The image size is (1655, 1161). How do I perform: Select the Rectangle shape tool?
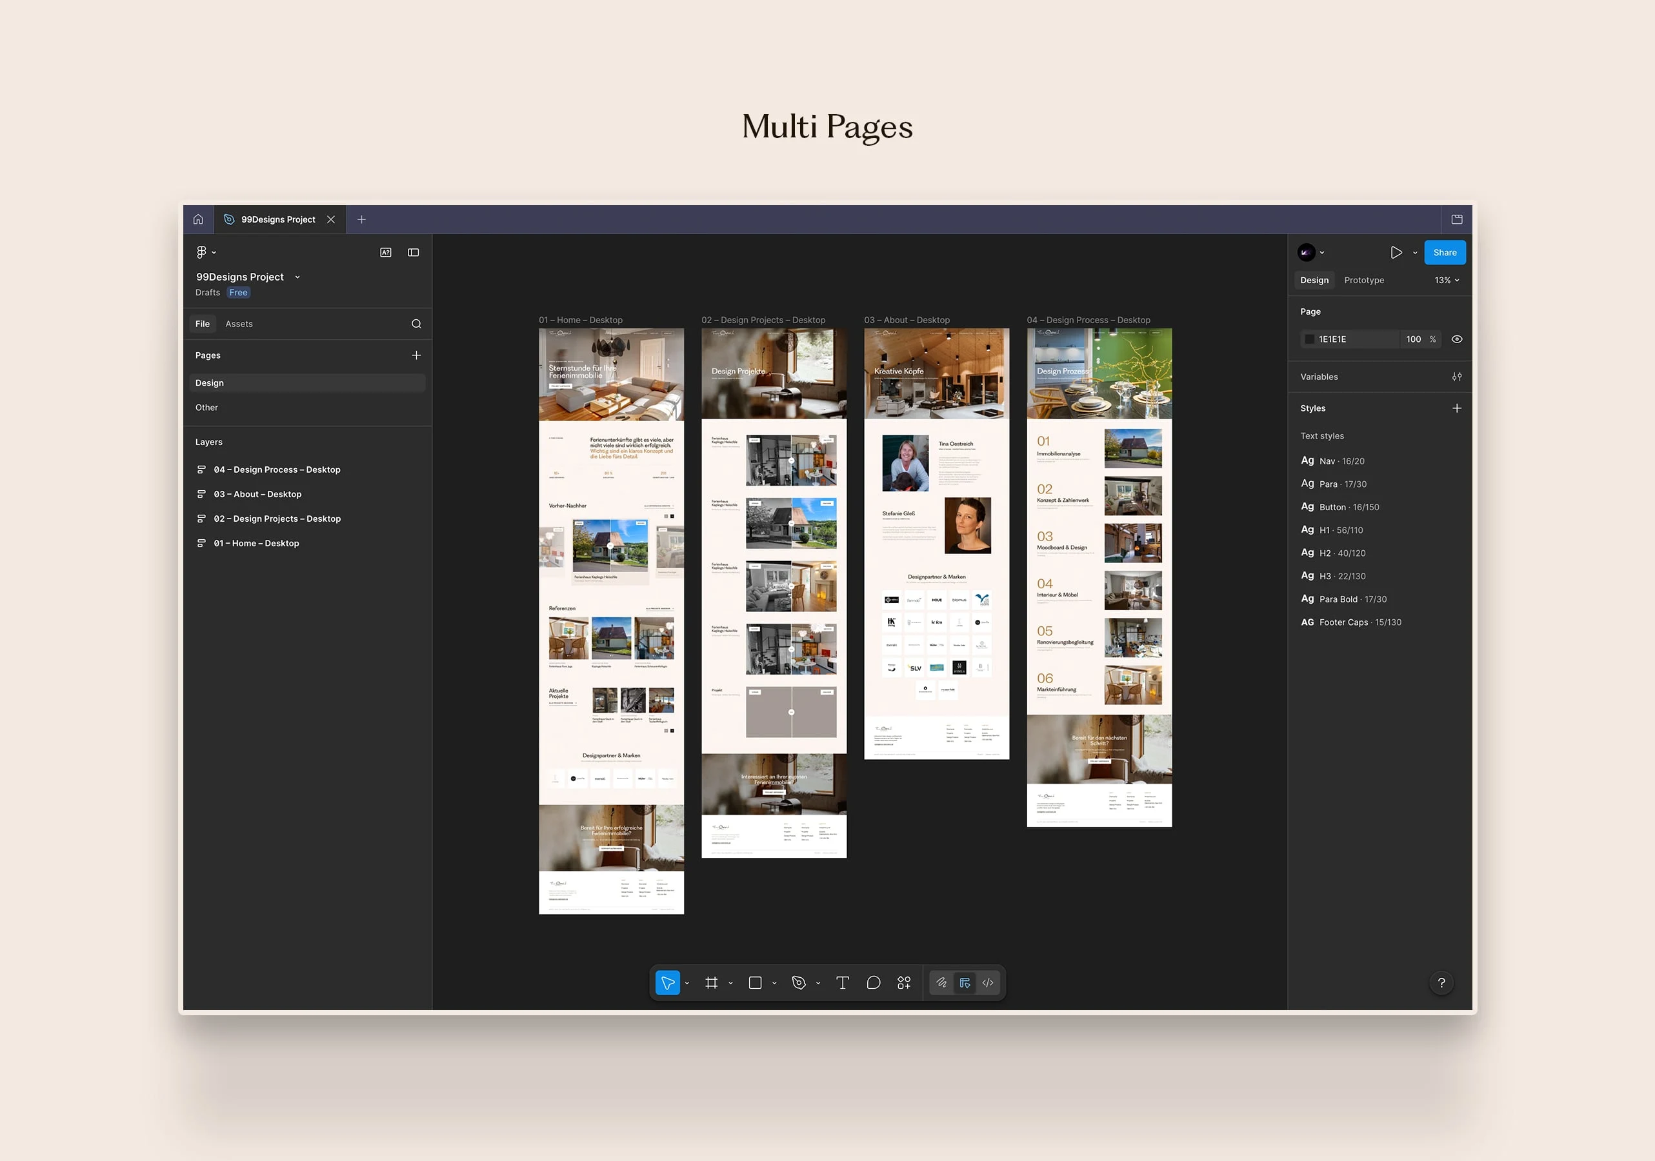coord(755,982)
